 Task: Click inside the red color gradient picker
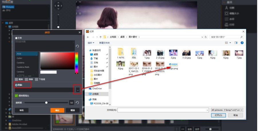[57, 61]
